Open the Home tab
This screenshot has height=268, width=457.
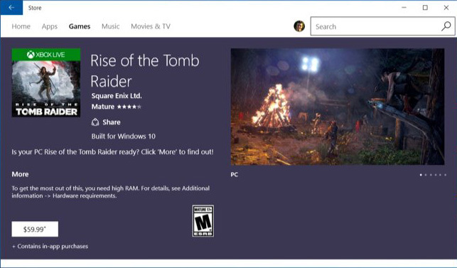(x=21, y=26)
